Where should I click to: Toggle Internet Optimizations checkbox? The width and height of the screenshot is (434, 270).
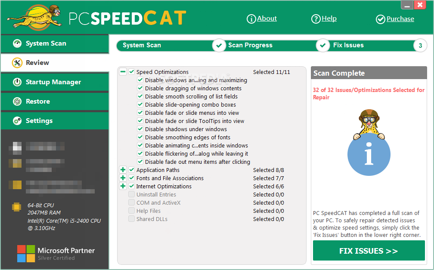tap(131, 186)
